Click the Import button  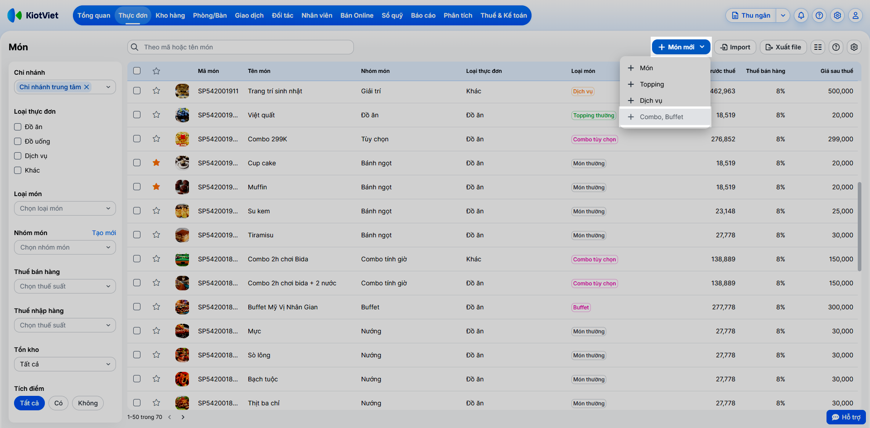click(x=735, y=47)
